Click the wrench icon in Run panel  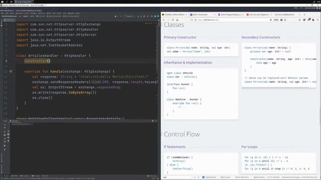[5, 128]
